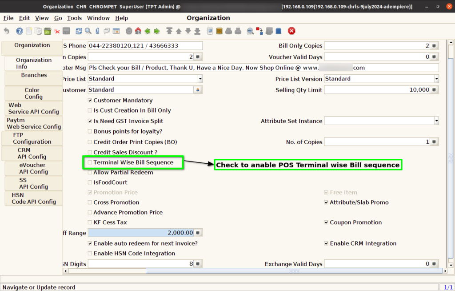Open Find with the magnifying glass icon
The image size is (455, 291).
(x=88, y=31)
